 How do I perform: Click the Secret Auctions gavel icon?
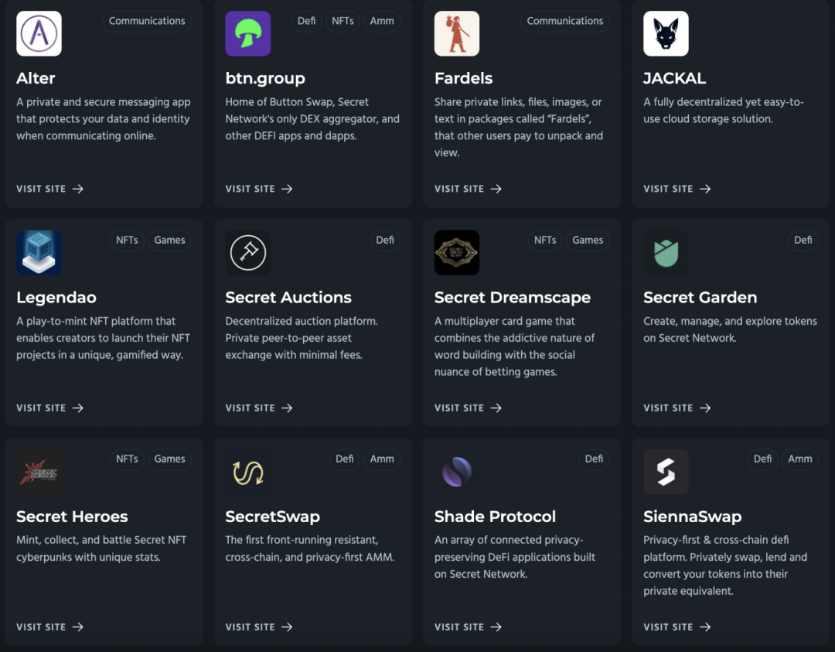tap(247, 252)
